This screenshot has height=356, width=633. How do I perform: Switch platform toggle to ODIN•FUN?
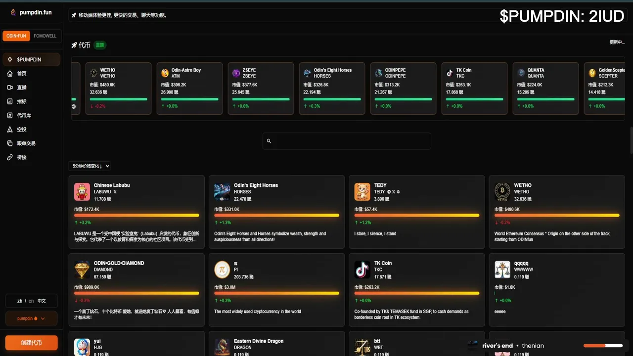[x=16, y=36]
